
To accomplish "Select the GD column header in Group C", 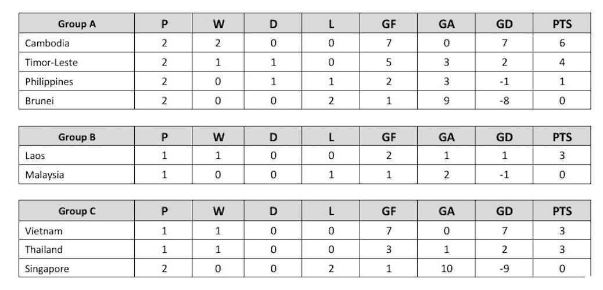I will pos(504,212).
